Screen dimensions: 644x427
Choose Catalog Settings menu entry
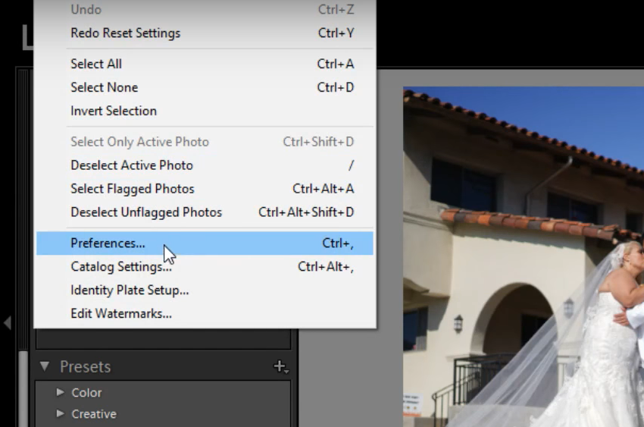tap(205, 267)
